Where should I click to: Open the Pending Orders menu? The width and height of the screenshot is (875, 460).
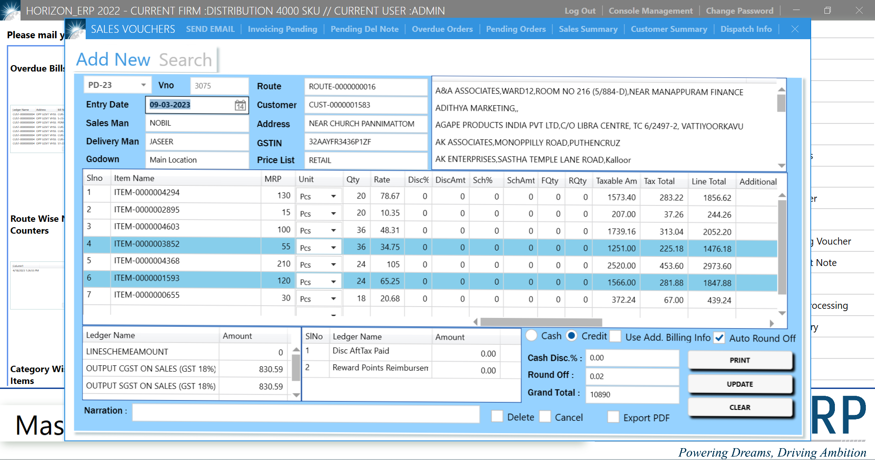tap(515, 29)
